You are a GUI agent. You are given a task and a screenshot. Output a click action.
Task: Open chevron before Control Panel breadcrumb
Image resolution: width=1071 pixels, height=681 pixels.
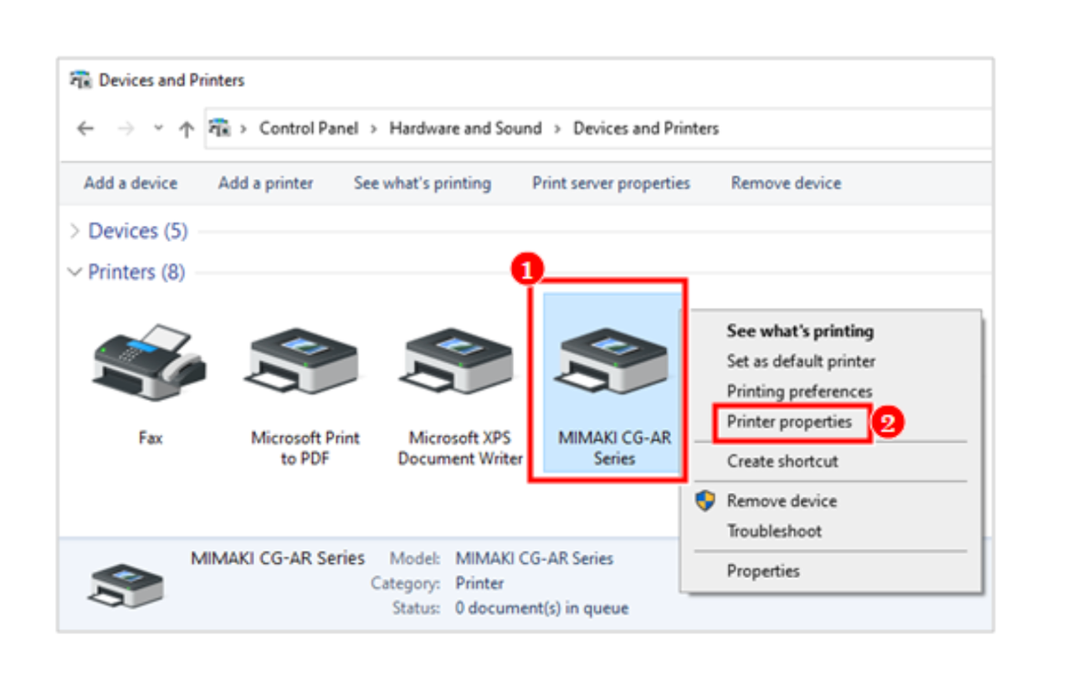(244, 129)
